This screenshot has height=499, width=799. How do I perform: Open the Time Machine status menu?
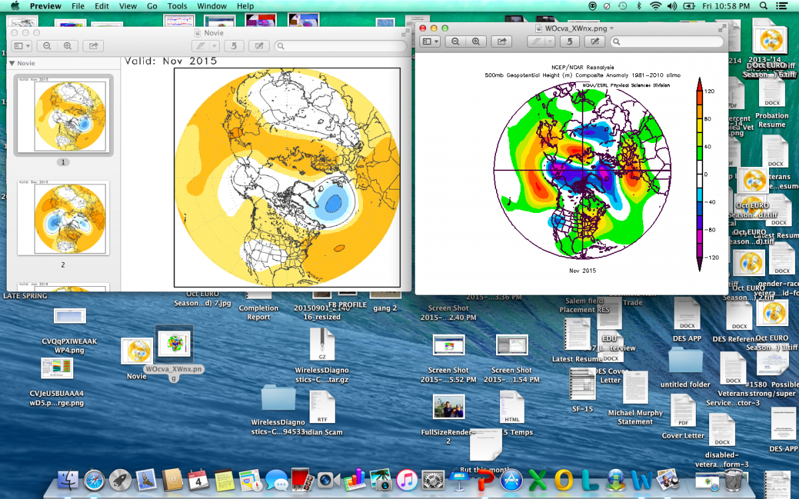click(622, 6)
